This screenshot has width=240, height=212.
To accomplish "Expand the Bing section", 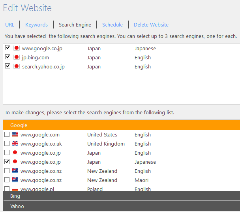I will [122, 196].
